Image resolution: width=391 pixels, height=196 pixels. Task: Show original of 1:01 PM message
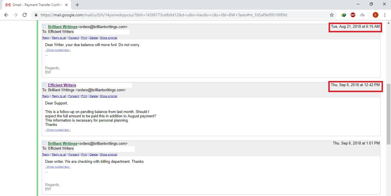tap(108, 155)
